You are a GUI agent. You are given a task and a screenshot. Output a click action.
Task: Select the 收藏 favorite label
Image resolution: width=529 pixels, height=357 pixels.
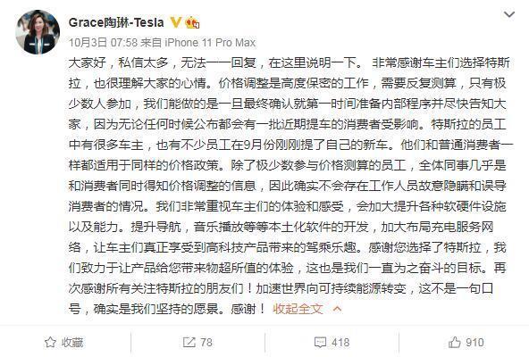coord(72,343)
